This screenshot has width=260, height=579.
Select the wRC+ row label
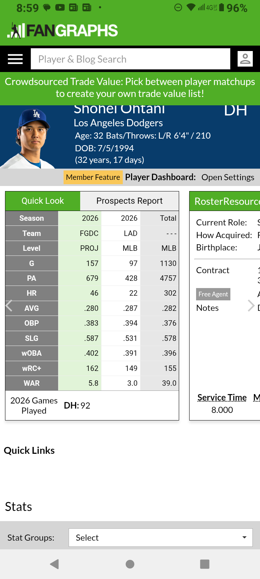click(x=32, y=368)
